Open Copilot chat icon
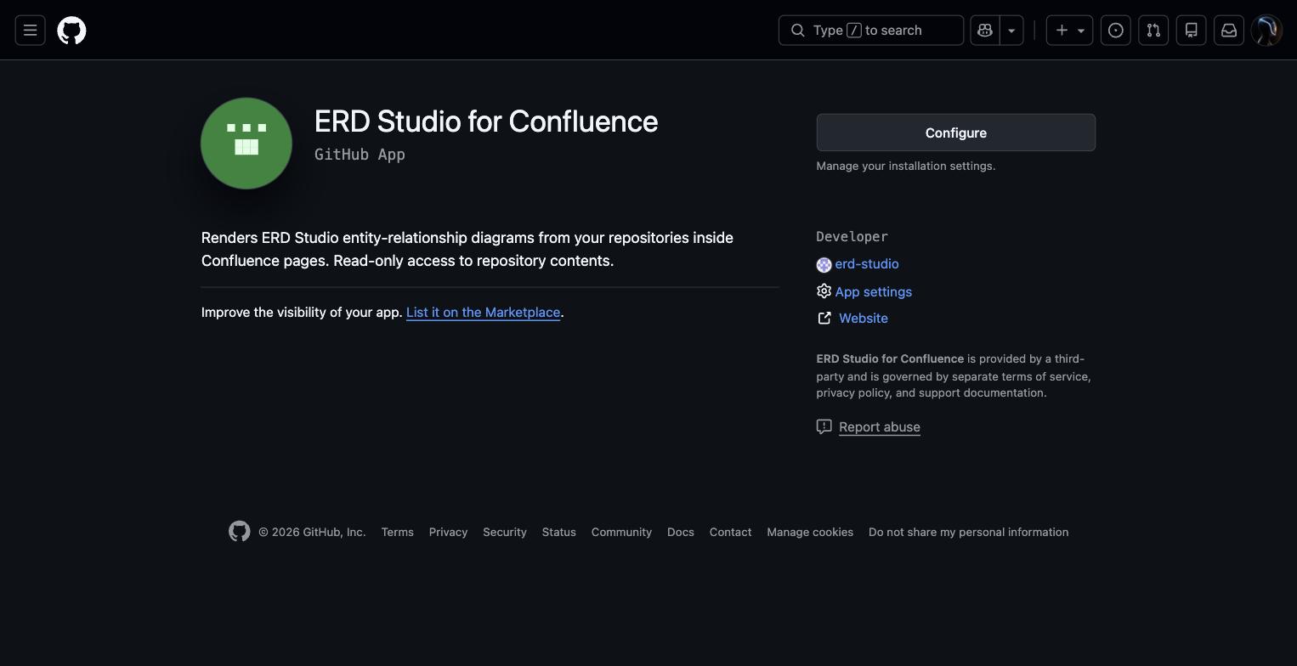 985,31
